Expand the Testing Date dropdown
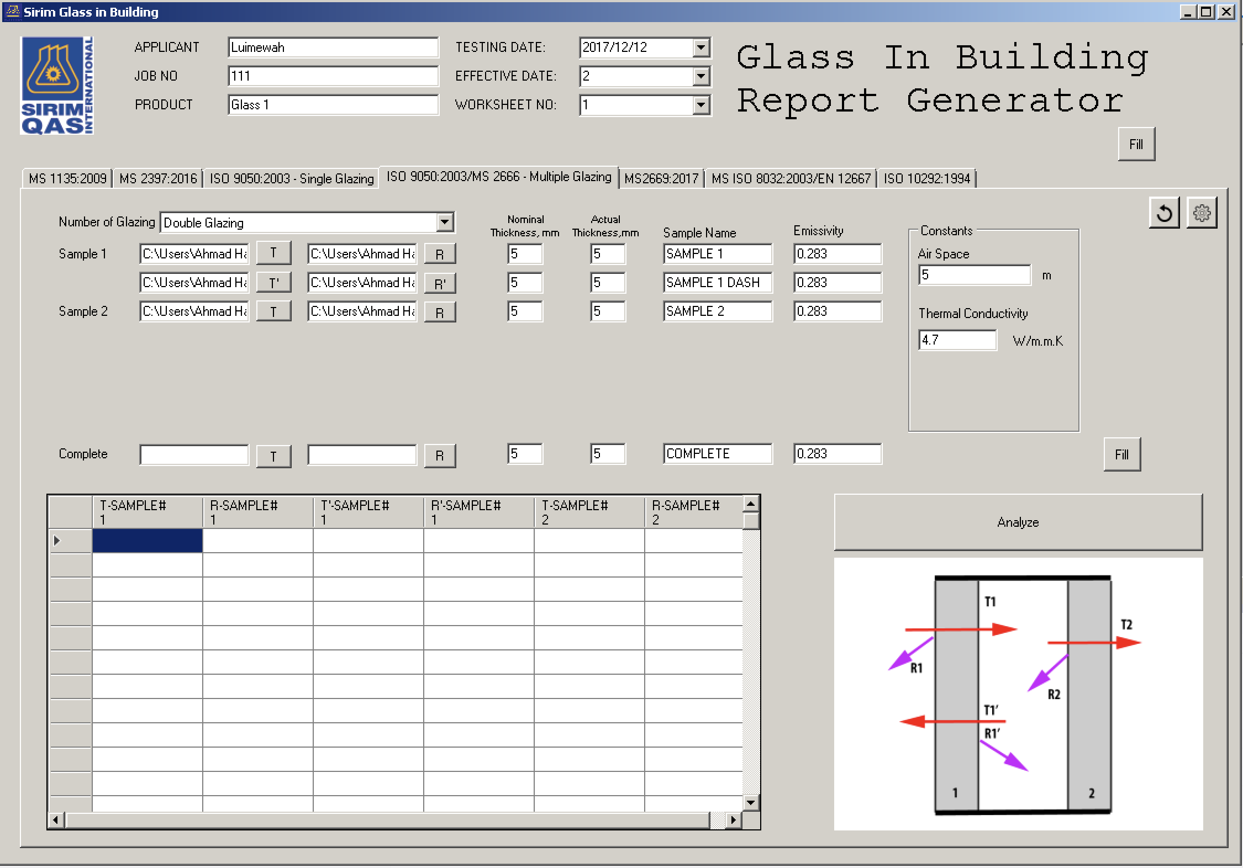Image resolution: width=1243 pixels, height=868 pixels. tap(701, 47)
